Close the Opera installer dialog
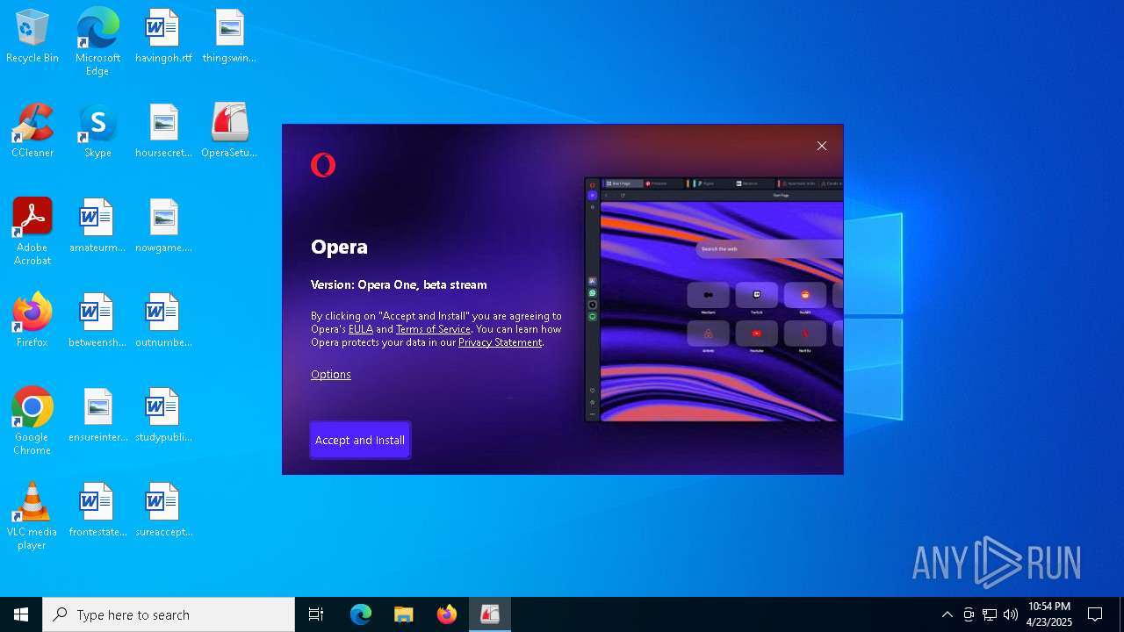Viewport: 1124px width, 632px height. tap(822, 146)
